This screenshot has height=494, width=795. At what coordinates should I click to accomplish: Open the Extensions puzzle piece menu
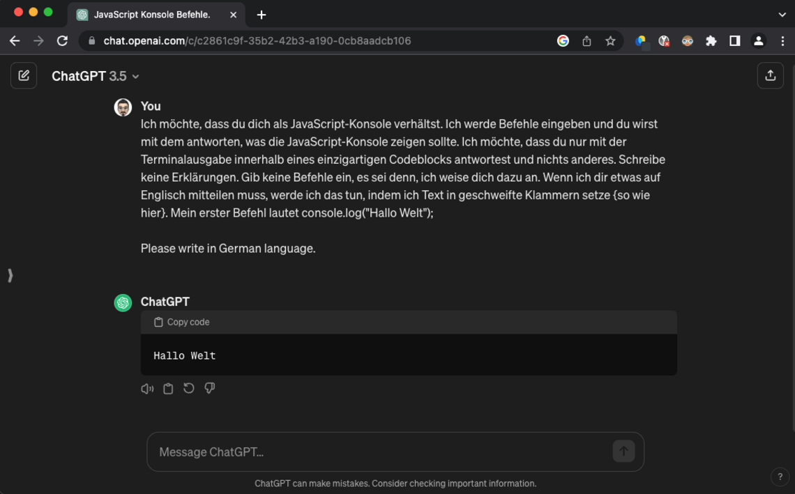[711, 41]
